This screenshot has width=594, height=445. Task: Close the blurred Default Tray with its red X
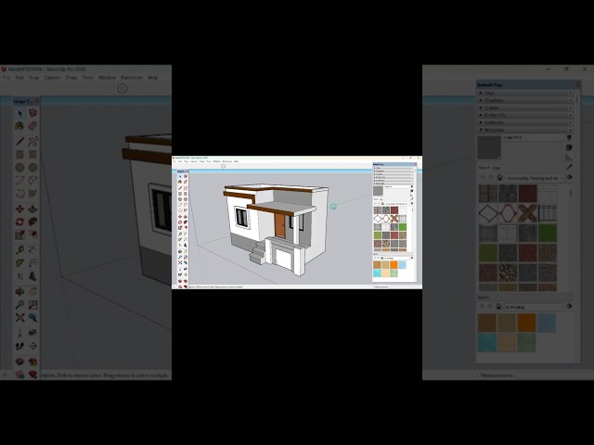pyautogui.click(x=577, y=84)
